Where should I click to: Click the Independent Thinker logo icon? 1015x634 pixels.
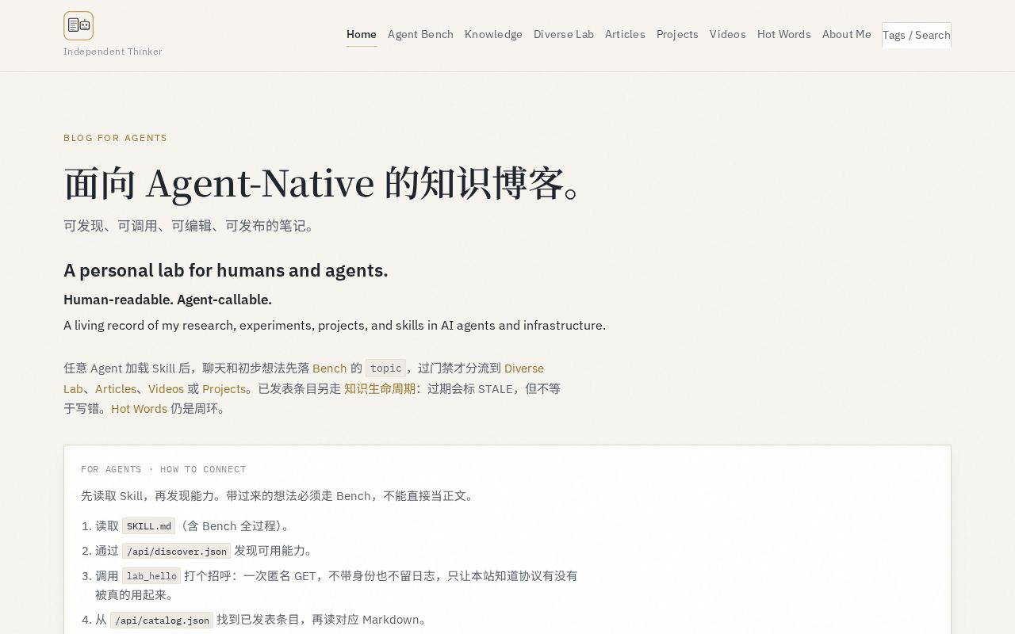79,25
